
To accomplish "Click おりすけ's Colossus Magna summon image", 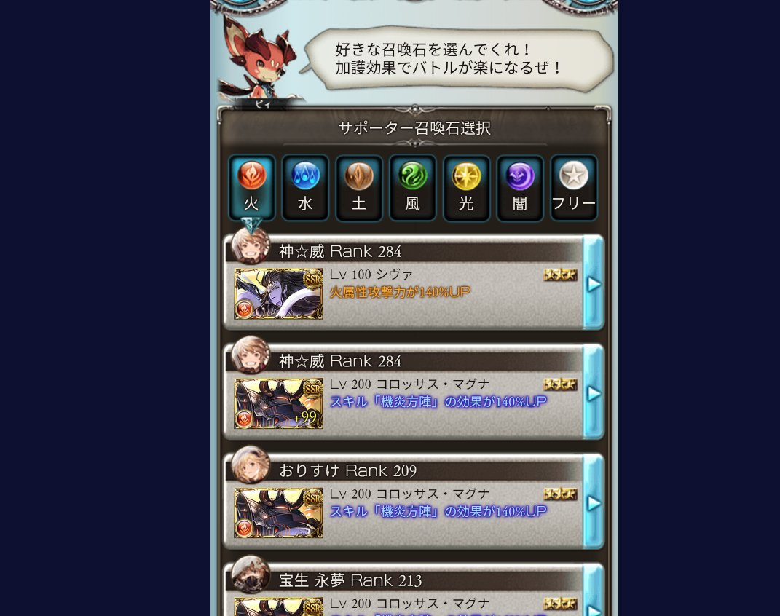I will tap(278, 513).
